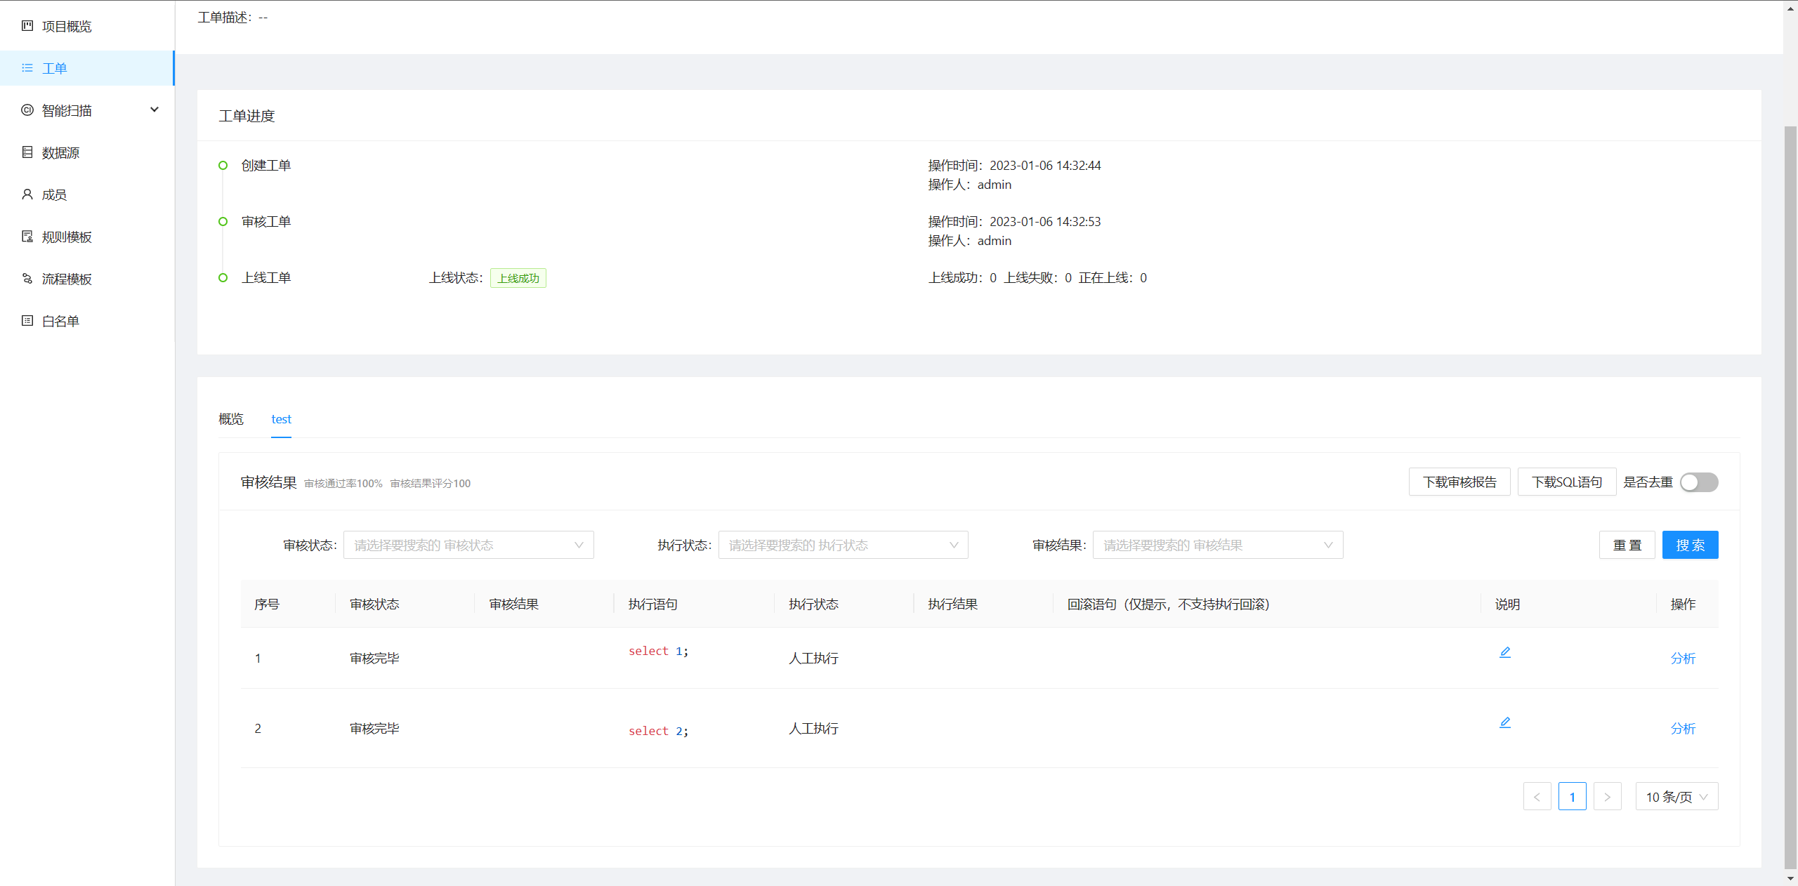Click the 'select 2;' SQL statement
This screenshot has height=886, width=1798.
658,731
